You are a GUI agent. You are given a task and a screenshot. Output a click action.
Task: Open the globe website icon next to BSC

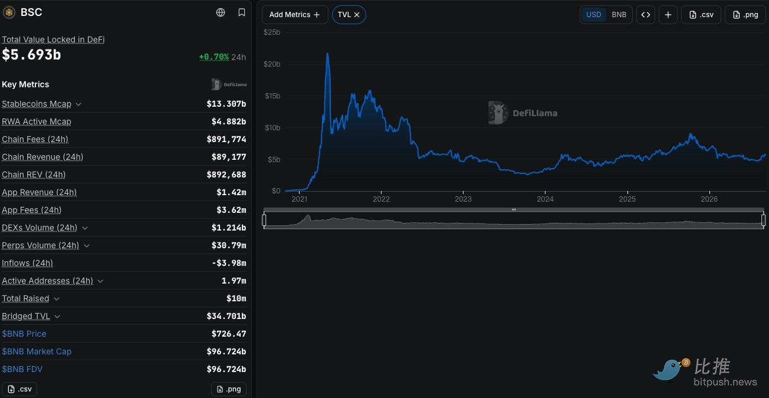pyautogui.click(x=221, y=12)
